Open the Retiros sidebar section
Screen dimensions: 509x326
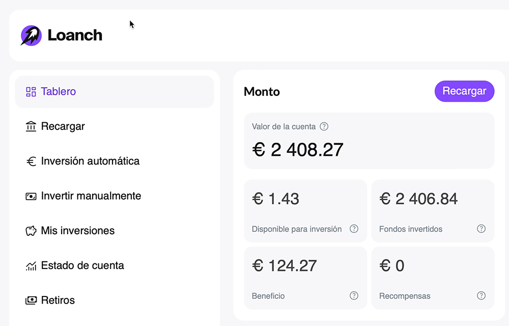pyautogui.click(x=58, y=300)
